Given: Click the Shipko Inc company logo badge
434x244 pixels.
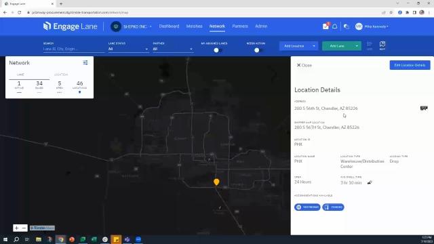Looking at the screenshot, I should point(116,26).
